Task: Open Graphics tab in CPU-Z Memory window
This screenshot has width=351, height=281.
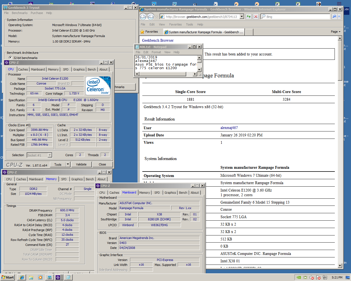Action: [x=77, y=179]
